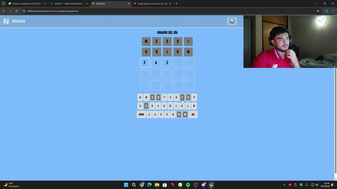Tap the Ñ key on game keyboard
This screenshot has height=189, width=337.
(194, 106)
